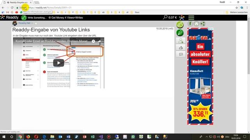
Task: Reload the page in the browser
Action: 12,7
